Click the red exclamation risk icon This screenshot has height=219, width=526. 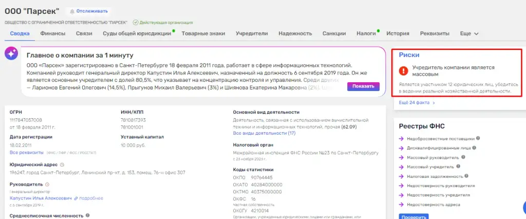404,70
